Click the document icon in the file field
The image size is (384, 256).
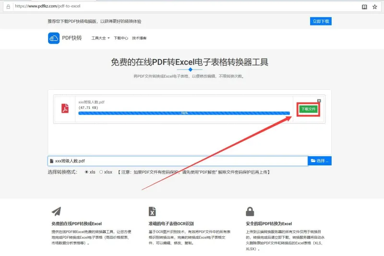coord(51,161)
